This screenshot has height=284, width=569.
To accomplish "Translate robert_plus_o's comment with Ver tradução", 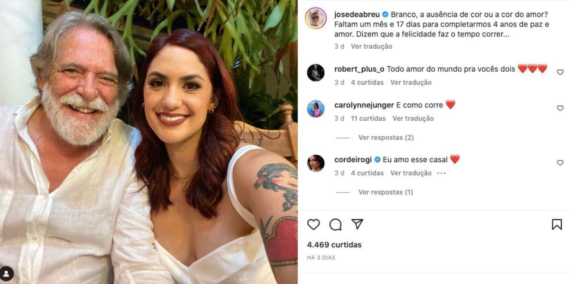I will (x=411, y=82).
